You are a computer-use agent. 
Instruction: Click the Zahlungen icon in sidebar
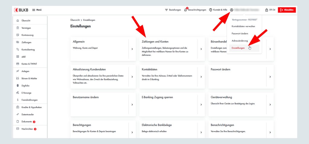[x=18, y=42]
